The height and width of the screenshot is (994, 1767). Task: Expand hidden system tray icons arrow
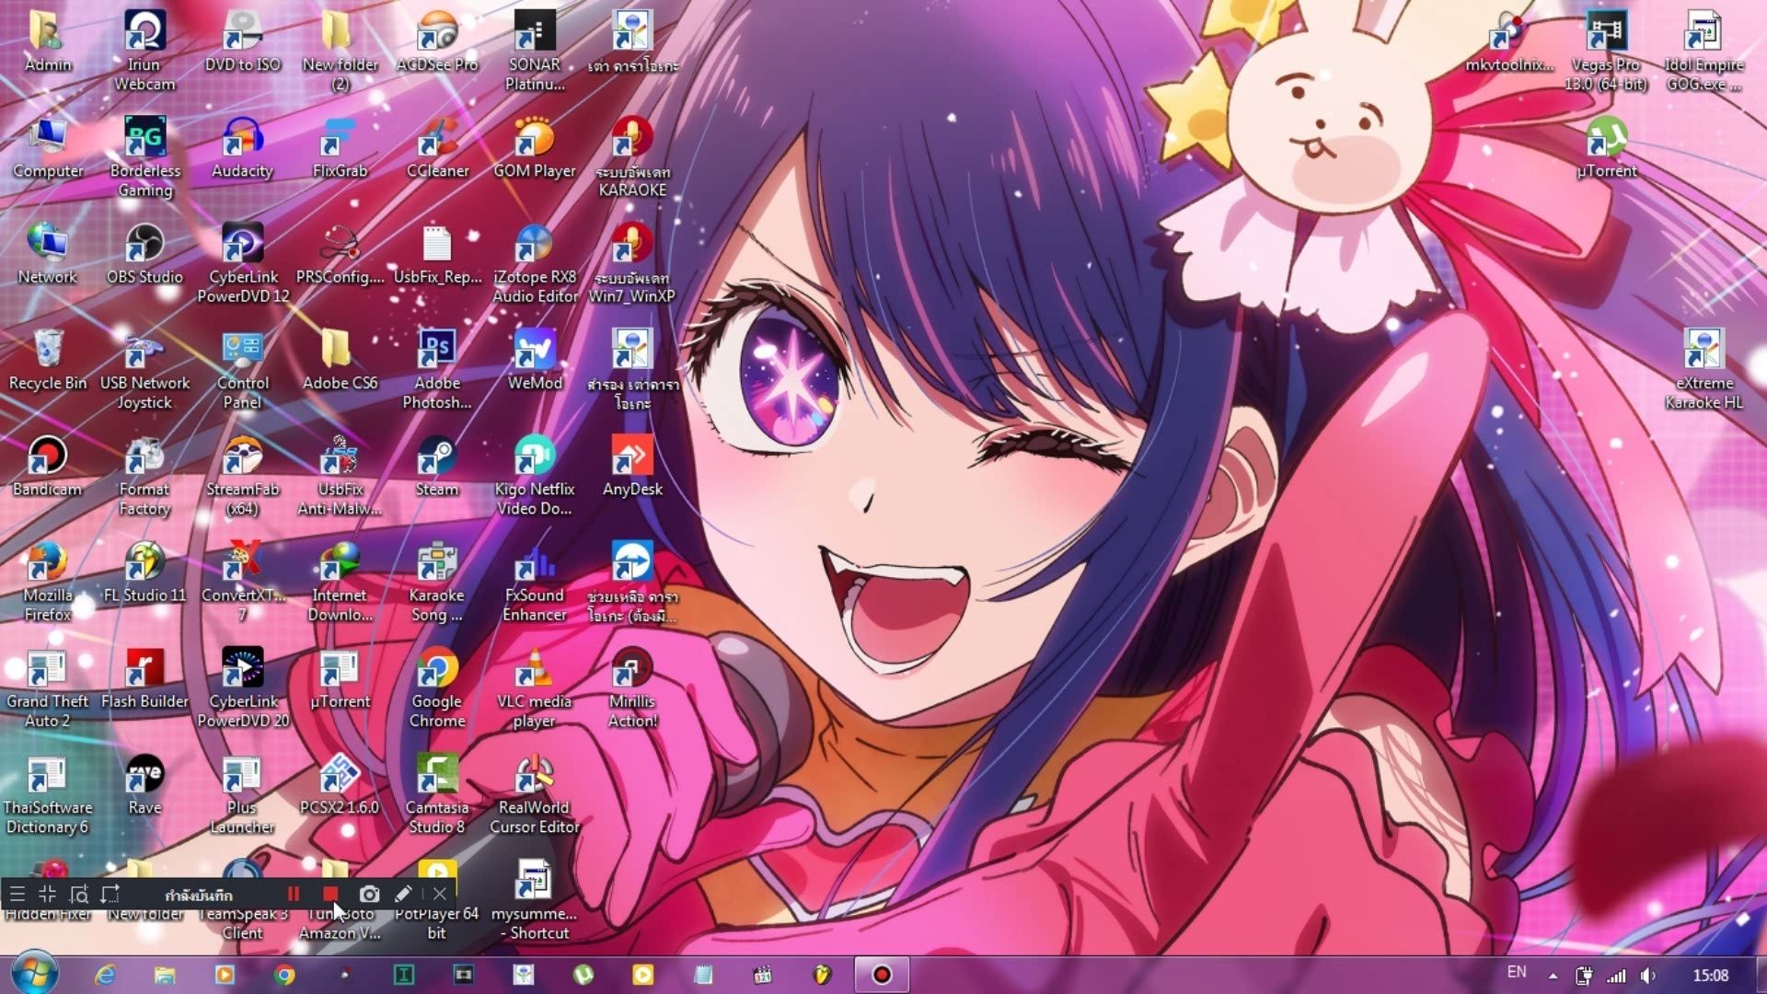pyautogui.click(x=1553, y=976)
